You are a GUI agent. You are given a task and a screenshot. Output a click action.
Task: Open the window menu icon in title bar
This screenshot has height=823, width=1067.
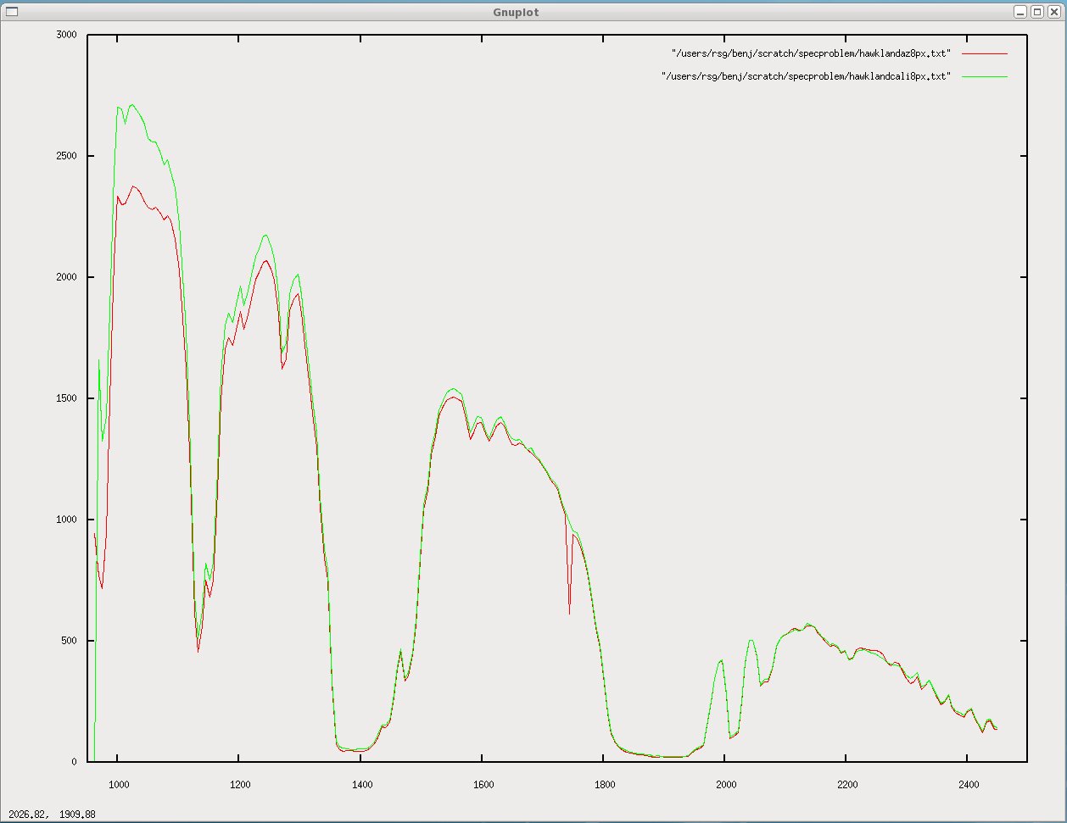point(11,12)
